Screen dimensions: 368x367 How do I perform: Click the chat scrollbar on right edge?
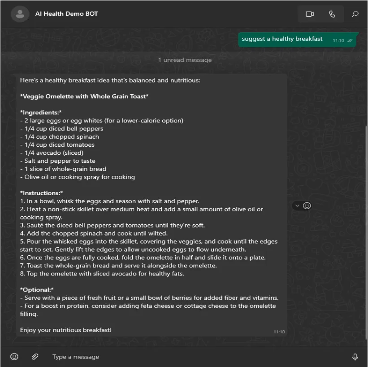pyautogui.click(x=366, y=232)
